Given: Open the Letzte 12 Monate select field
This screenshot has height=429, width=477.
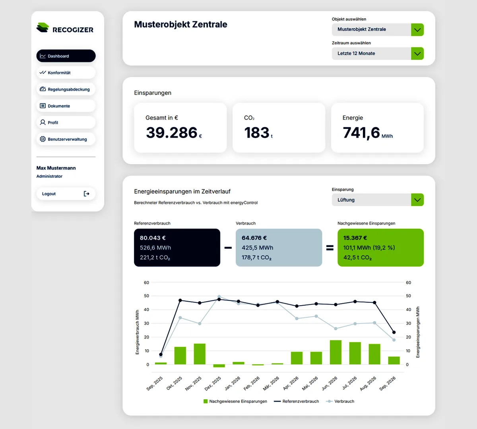Looking at the screenshot, I should click(x=378, y=54).
